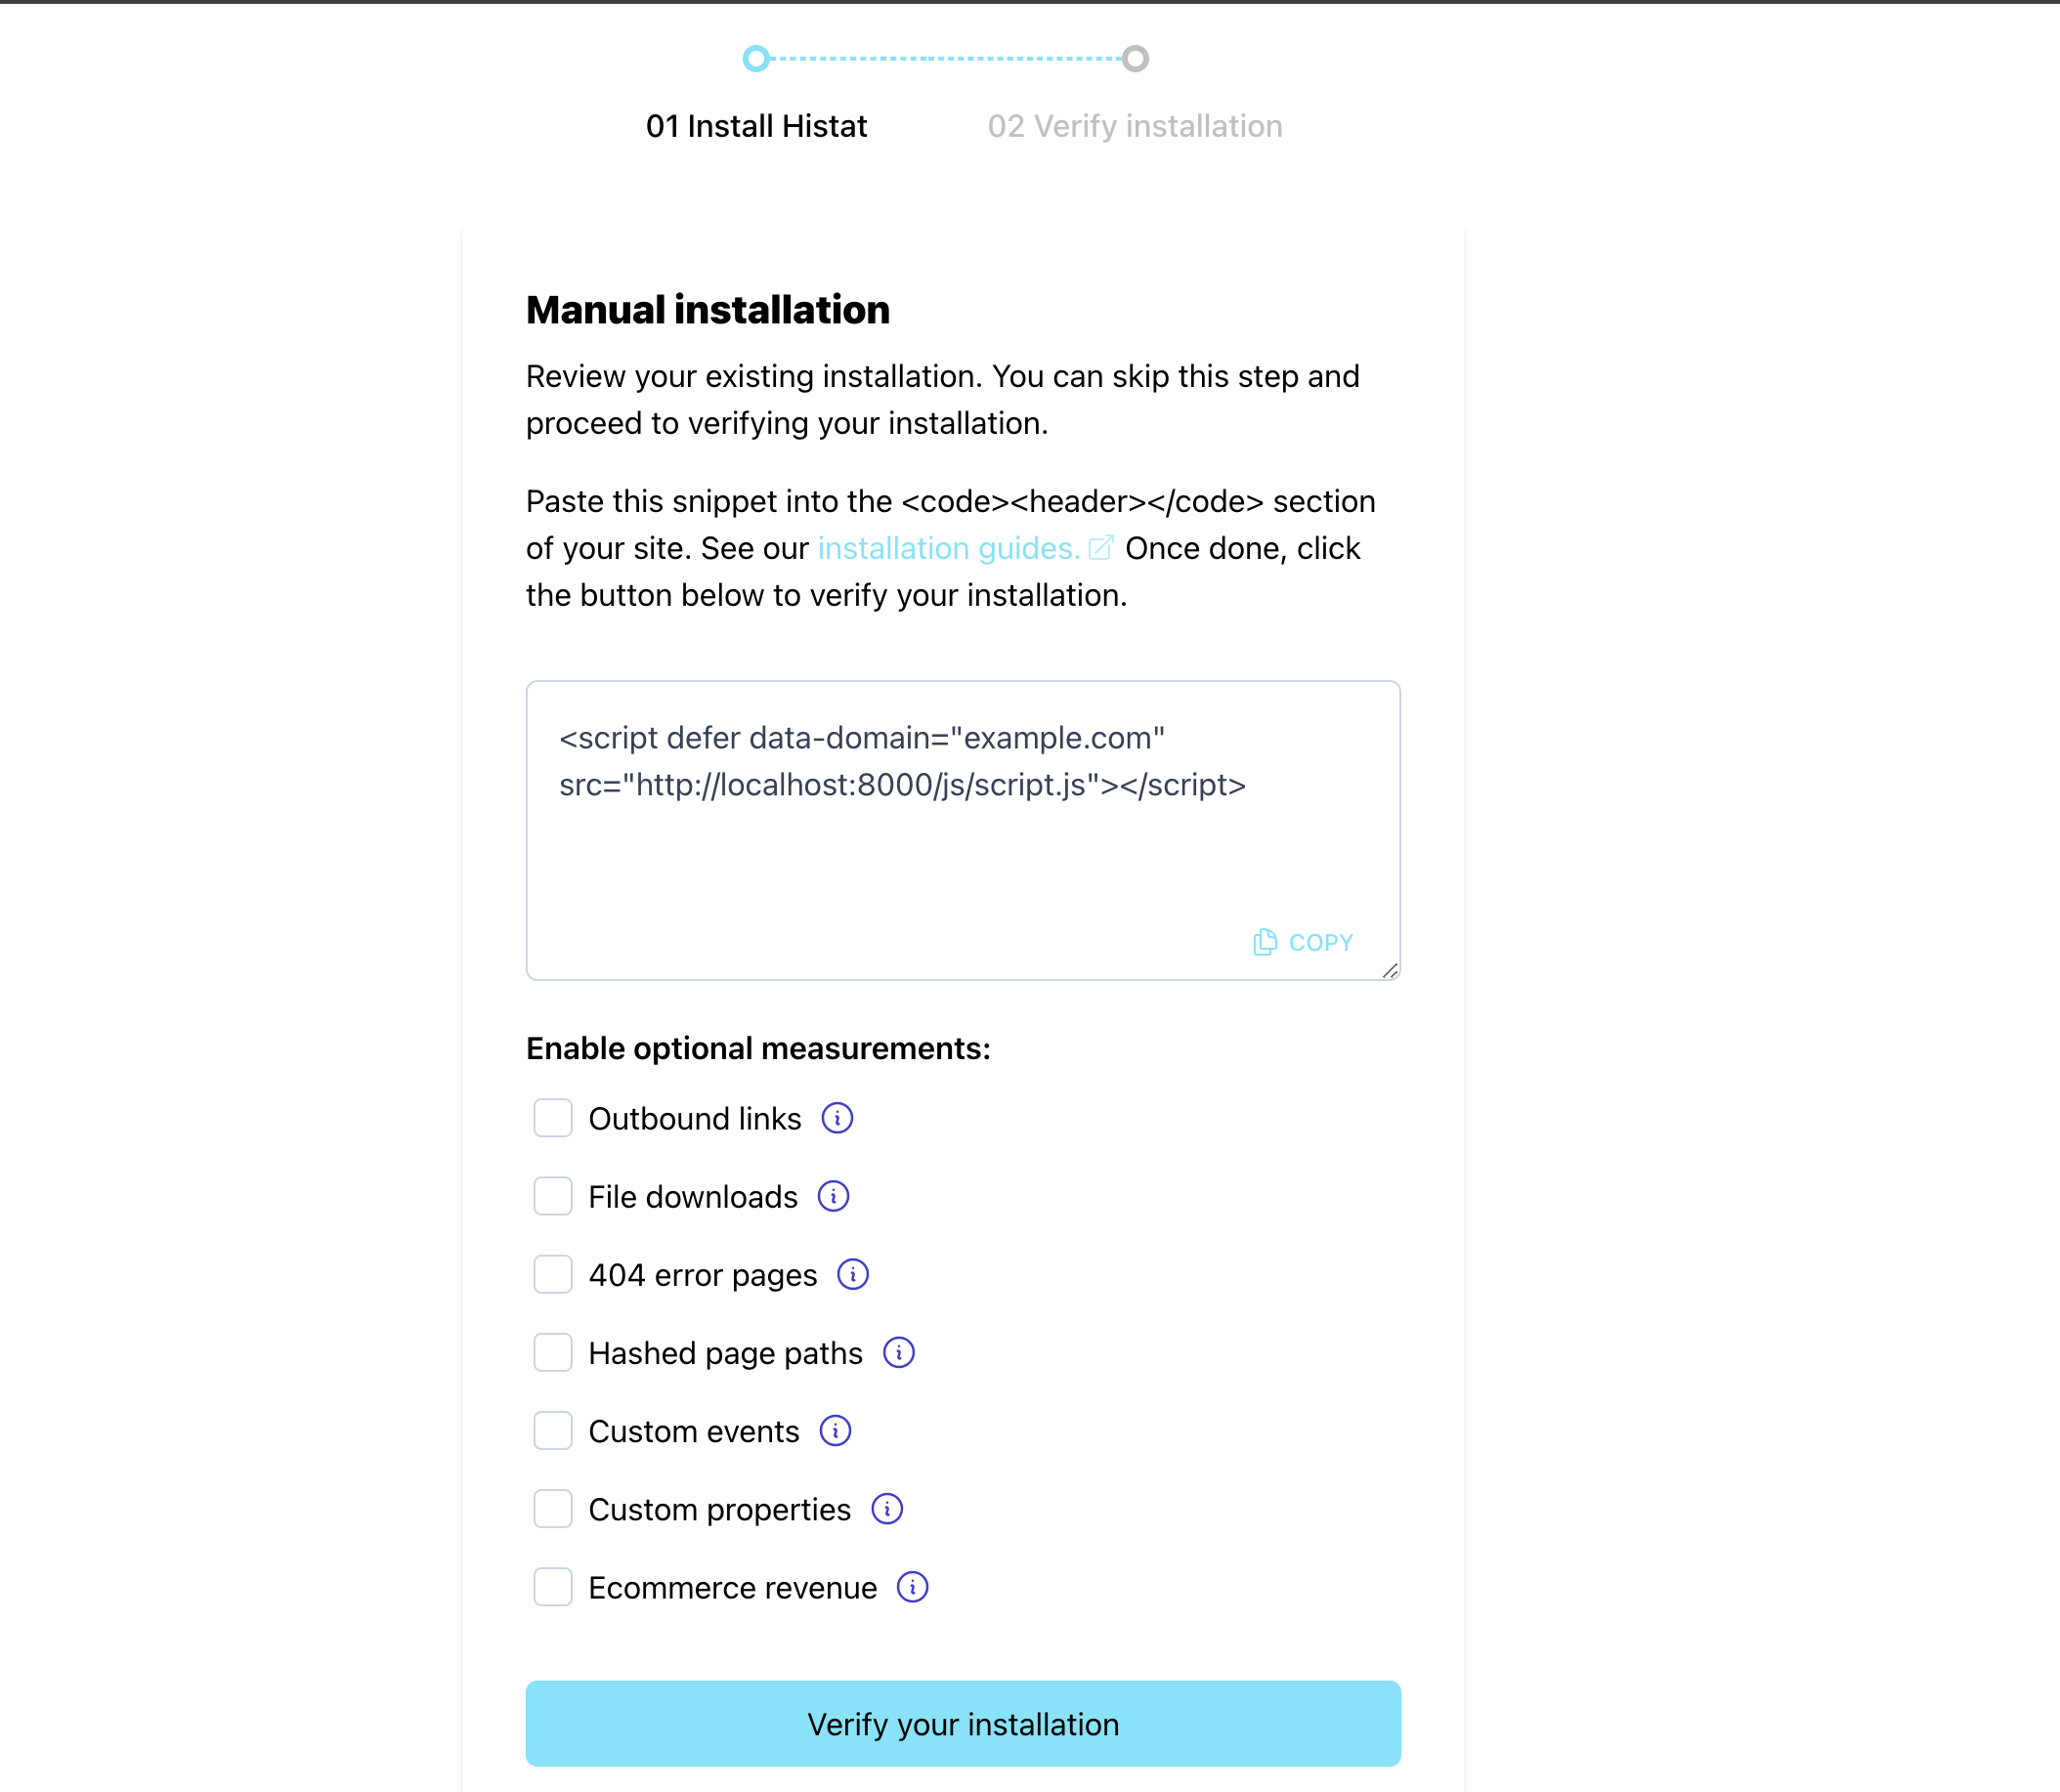Image resolution: width=2060 pixels, height=1792 pixels.
Task: Click info icon next to Outbound links
Action: pos(837,1118)
